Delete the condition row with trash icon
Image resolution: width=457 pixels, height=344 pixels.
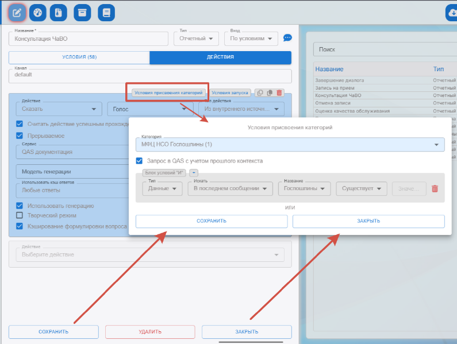(435, 189)
